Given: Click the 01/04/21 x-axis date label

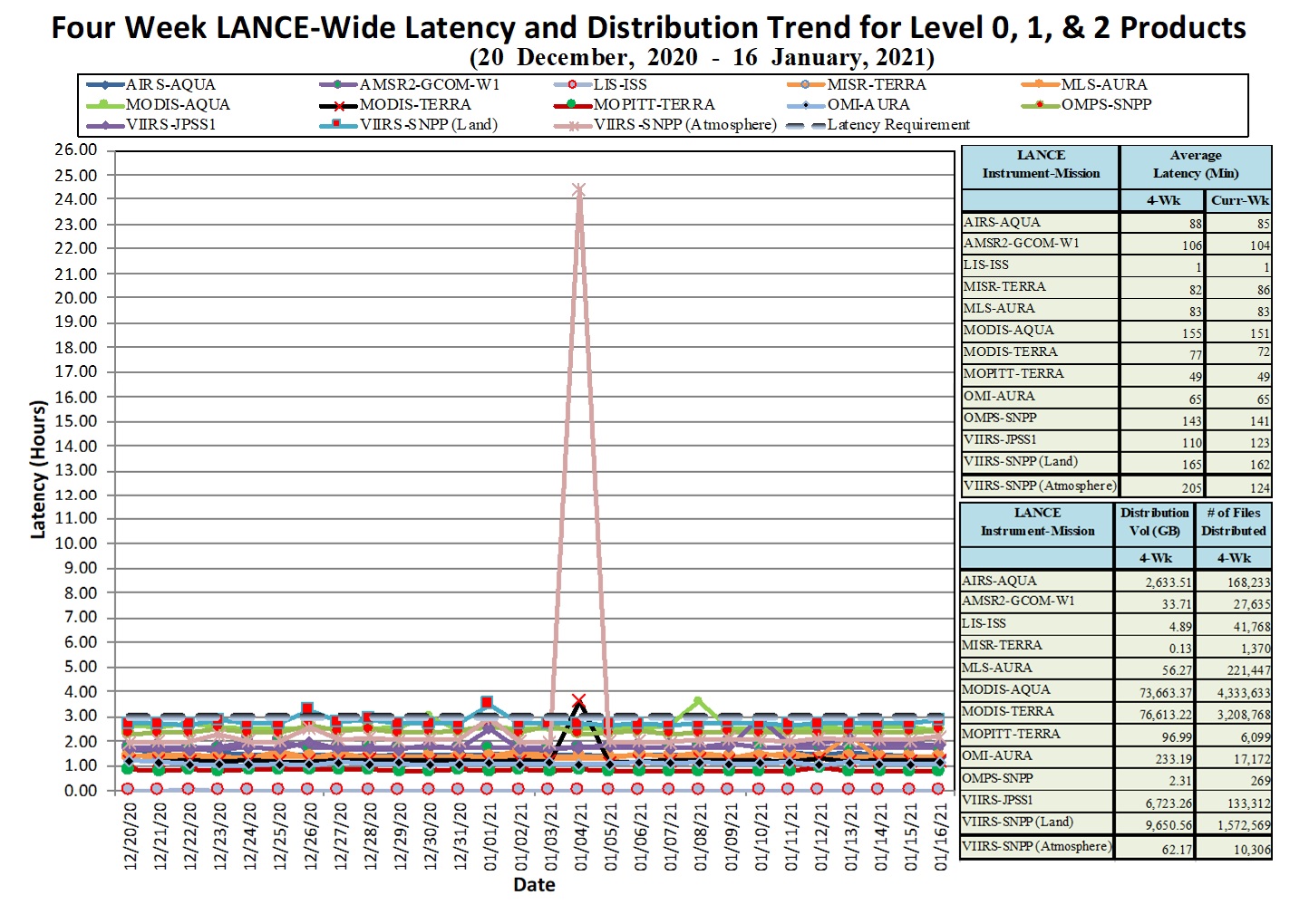Looking at the screenshot, I should pos(579,835).
